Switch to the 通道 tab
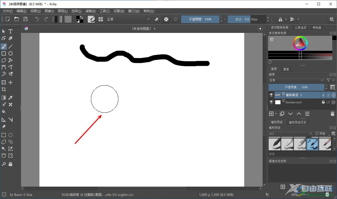Screen dimensions: 337x199 tap(286, 69)
